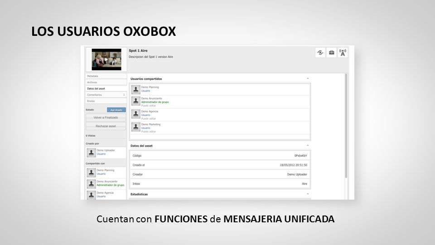Click Demo Agencia avatar in Usuarios compartidos

(x=135, y=114)
